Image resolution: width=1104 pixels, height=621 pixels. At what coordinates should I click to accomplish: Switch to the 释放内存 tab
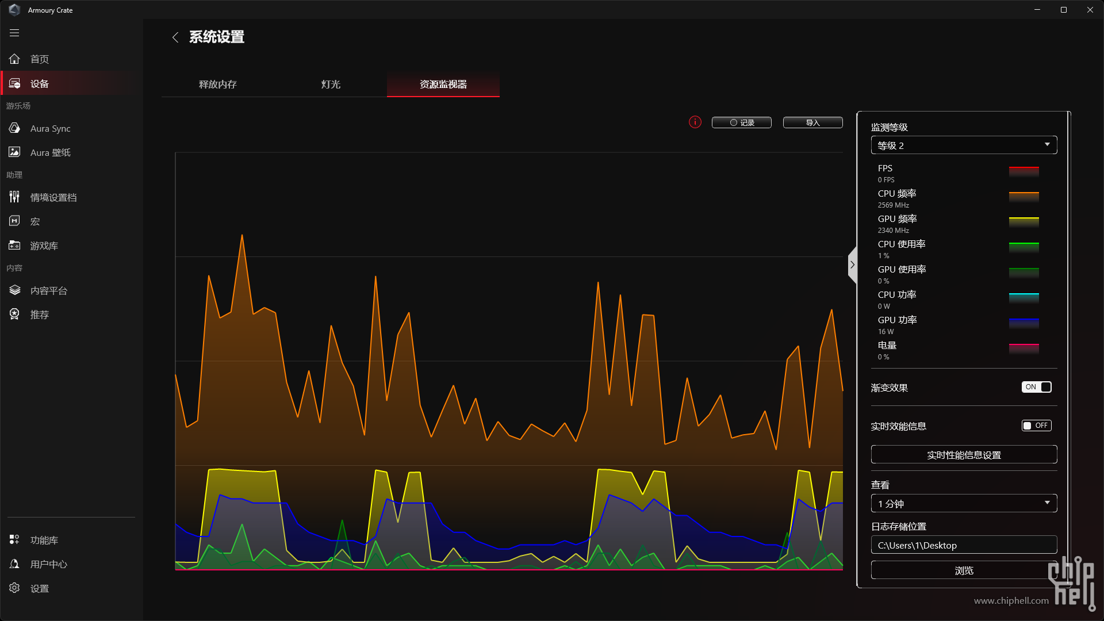(217, 85)
